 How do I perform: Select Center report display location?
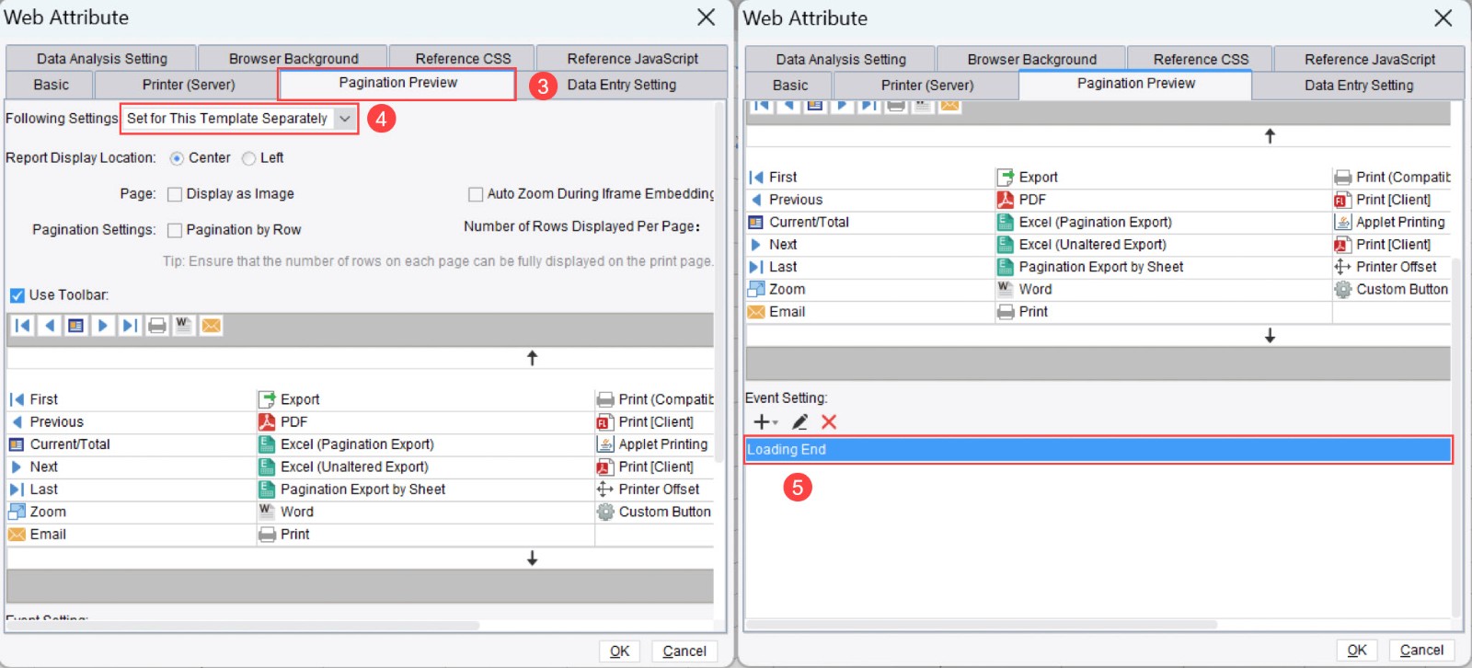[x=177, y=158]
